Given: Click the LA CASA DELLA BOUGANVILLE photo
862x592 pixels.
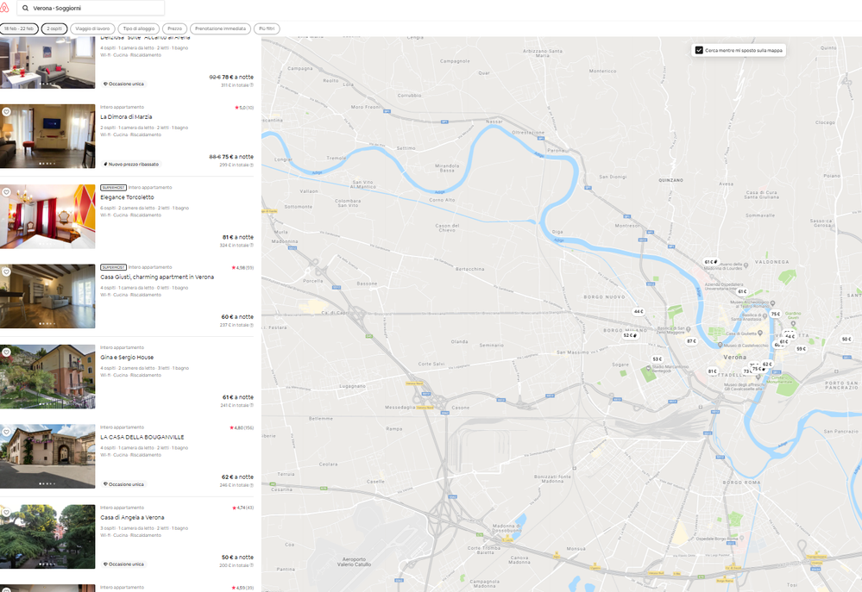Looking at the screenshot, I should [x=47, y=457].
